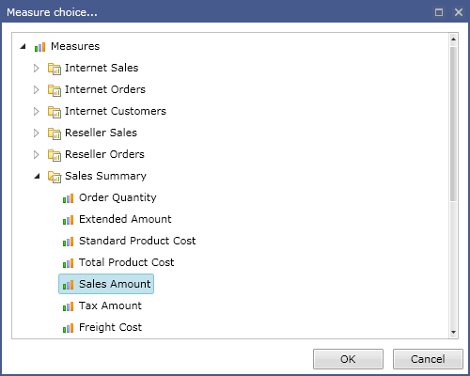Click the Extended Amount measure icon

[x=68, y=220]
